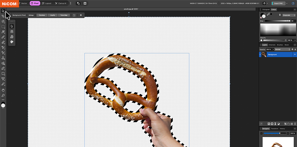Select the Colour Picker tool in left toolbar
Viewport: 297px width, 147px height.
[x=3, y=84]
